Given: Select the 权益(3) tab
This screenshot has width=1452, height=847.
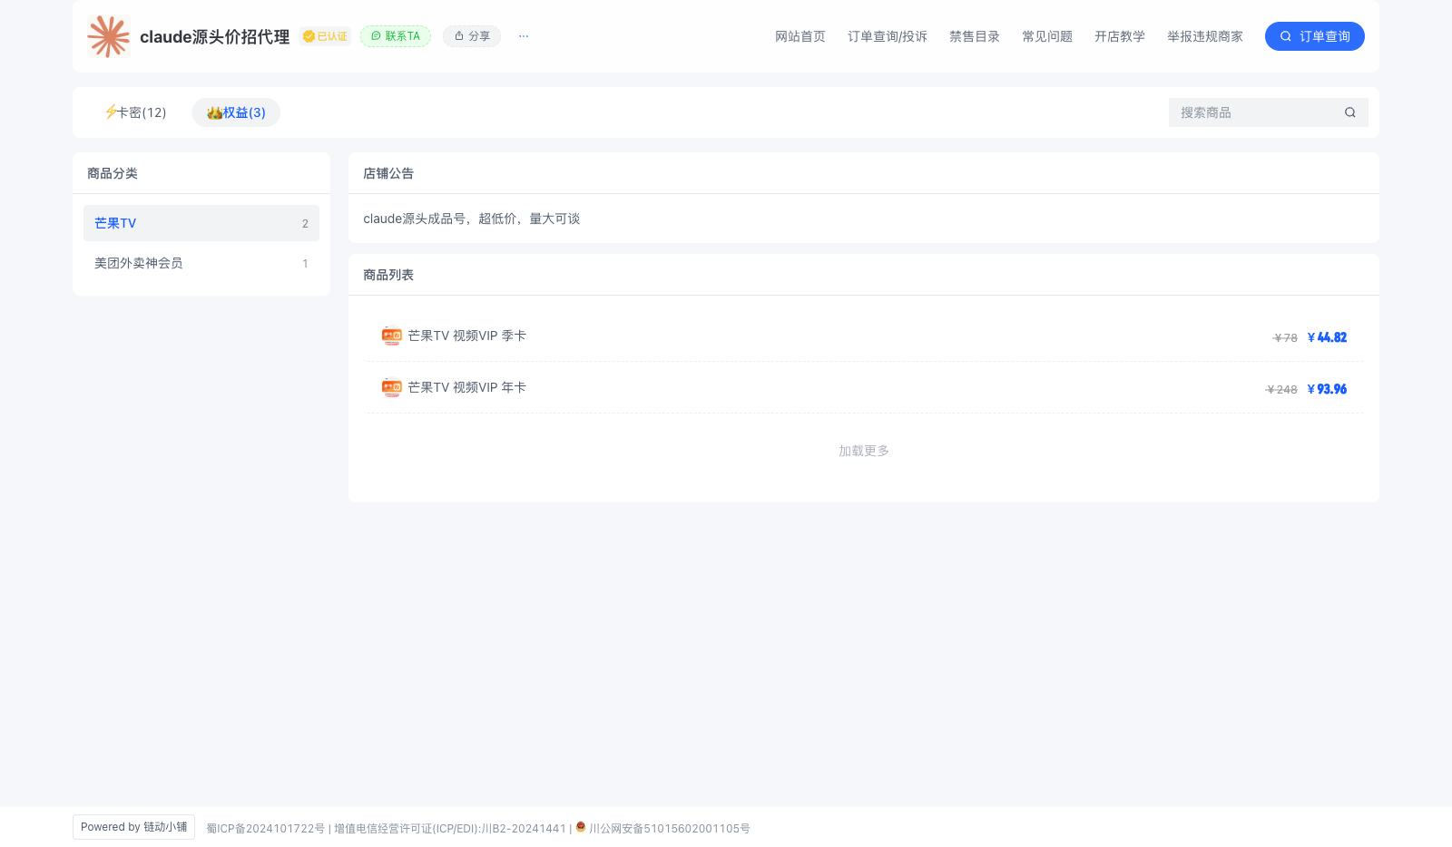Looking at the screenshot, I should point(236,112).
